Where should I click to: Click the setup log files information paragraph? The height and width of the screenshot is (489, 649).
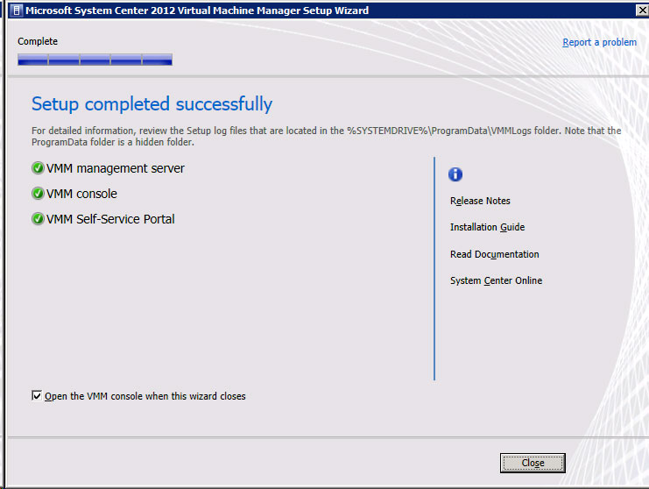[x=326, y=136]
